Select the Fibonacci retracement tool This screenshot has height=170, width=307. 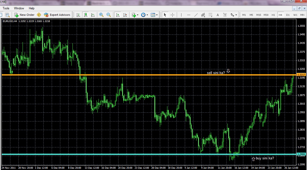coord(210,15)
